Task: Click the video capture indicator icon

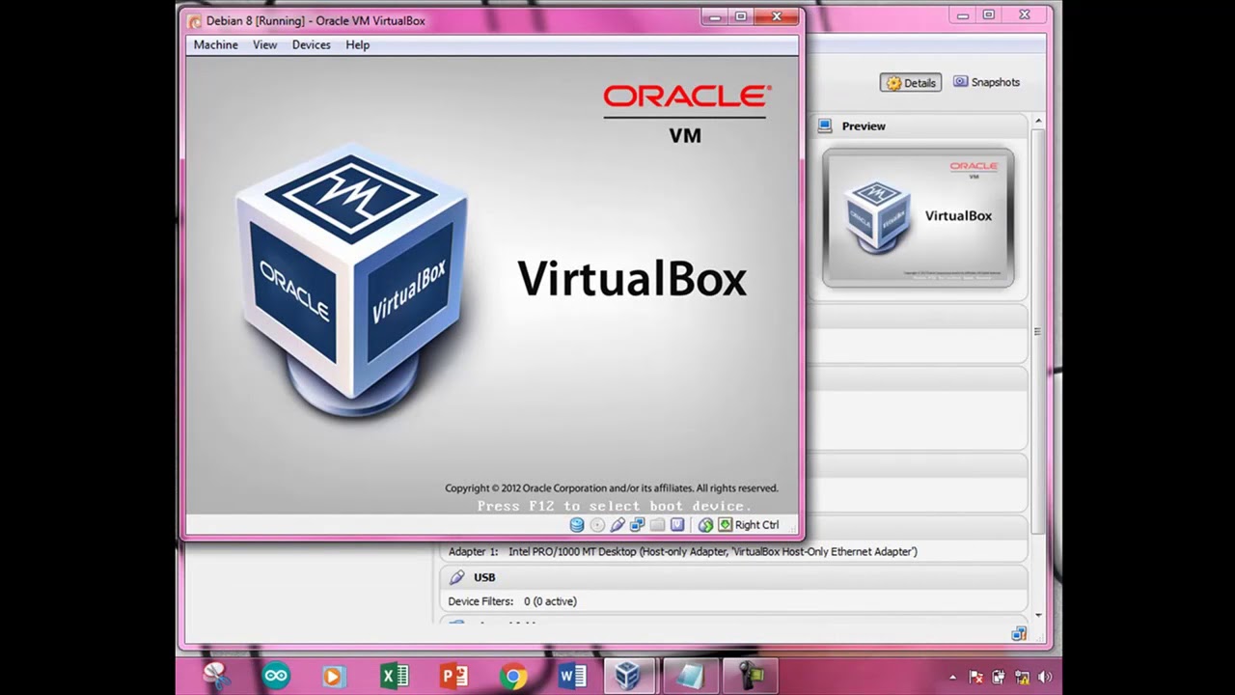Action: click(x=677, y=525)
